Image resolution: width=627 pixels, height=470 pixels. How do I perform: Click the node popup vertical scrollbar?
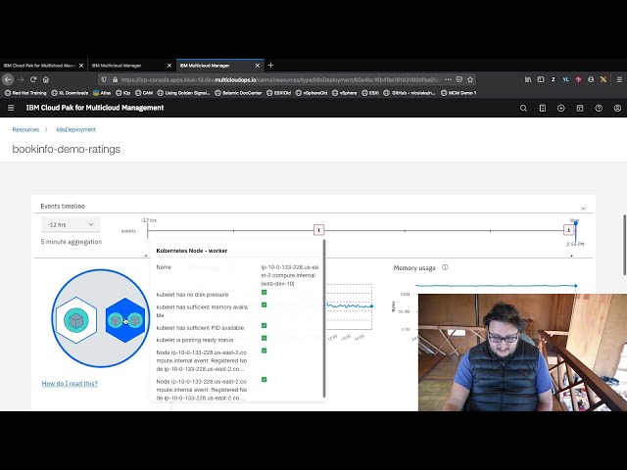point(324,318)
